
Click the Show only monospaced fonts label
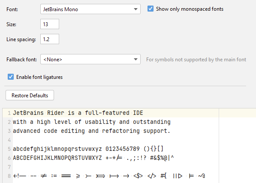click(x=190, y=9)
